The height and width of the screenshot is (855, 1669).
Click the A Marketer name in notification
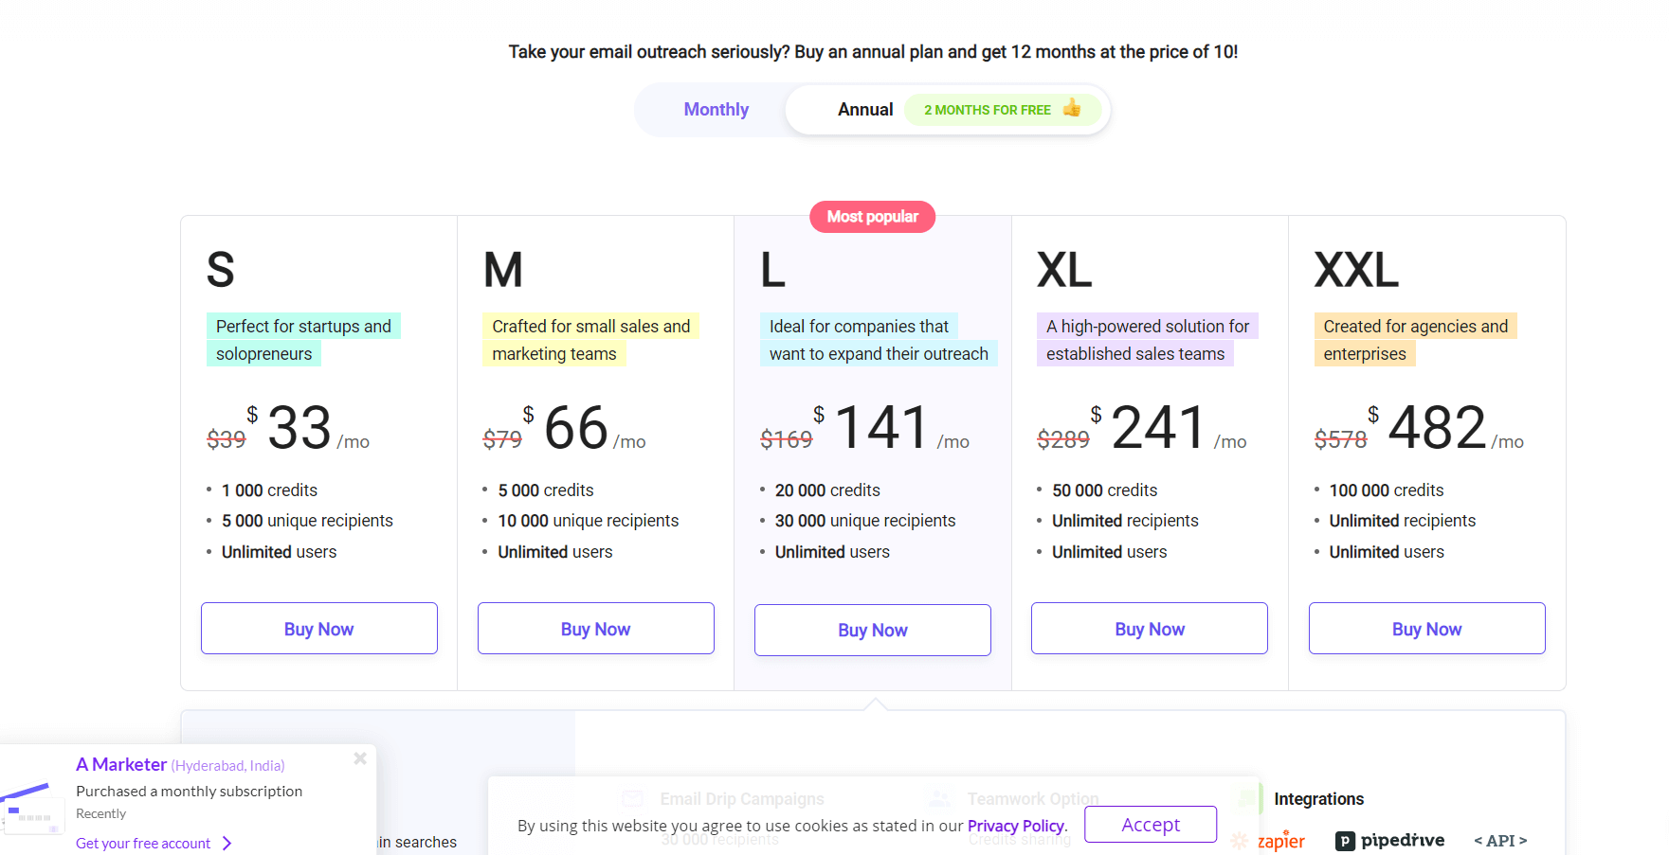pos(121,764)
